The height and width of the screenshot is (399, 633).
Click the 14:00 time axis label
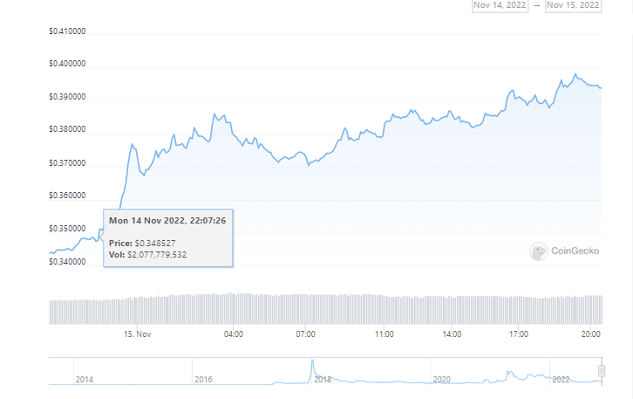(452, 334)
